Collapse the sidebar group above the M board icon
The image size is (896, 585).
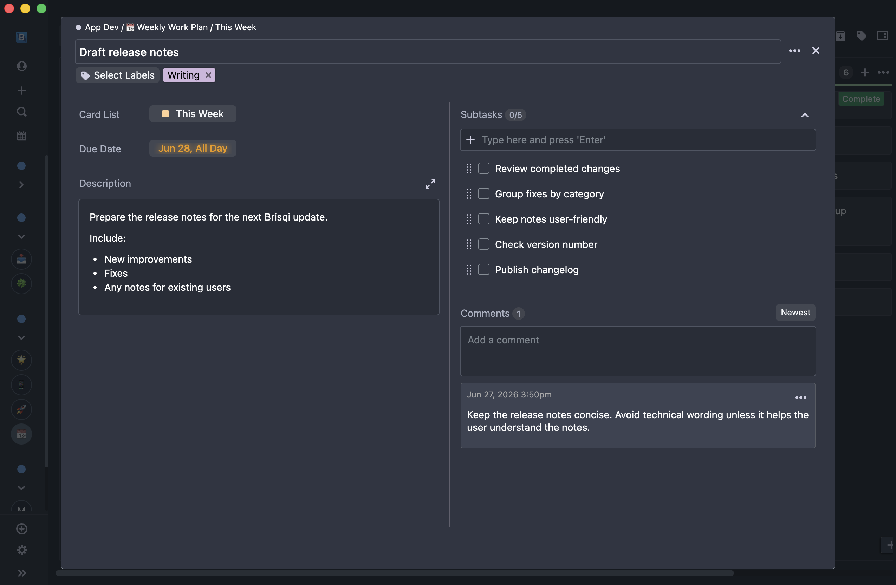click(x=21, y=488)
